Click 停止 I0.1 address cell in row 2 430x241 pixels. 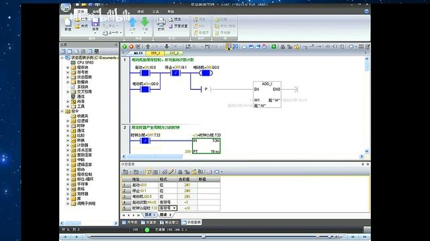coord(145,191)
